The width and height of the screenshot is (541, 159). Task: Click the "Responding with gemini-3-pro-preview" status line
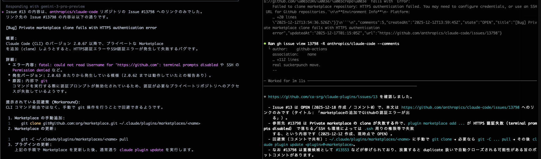(45, 7)
